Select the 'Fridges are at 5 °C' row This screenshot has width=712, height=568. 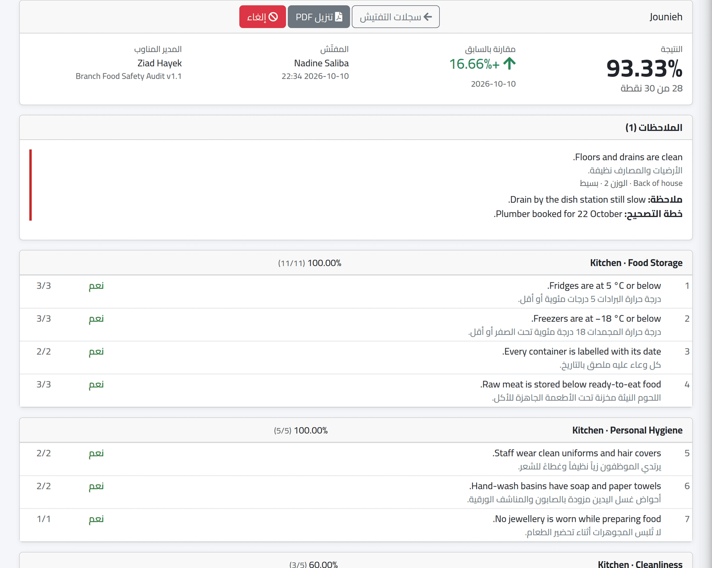[x=356, y=292]
